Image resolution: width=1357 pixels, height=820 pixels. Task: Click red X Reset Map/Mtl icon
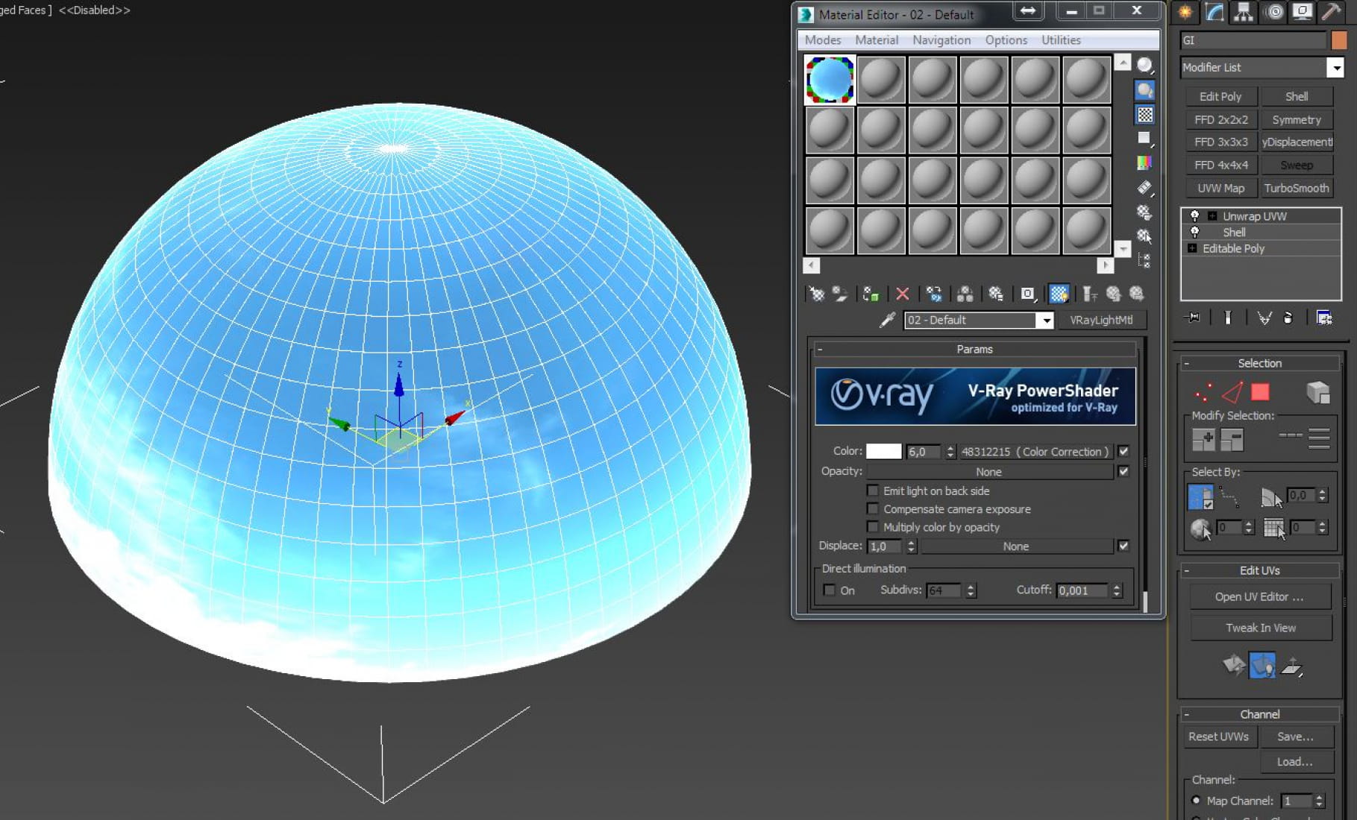902,294
